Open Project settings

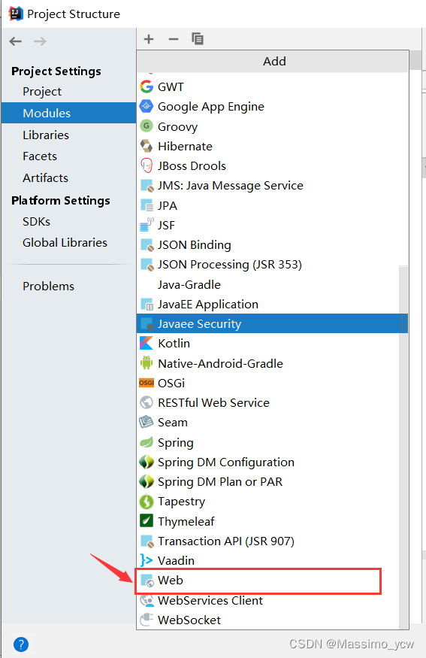pos(42,92)
